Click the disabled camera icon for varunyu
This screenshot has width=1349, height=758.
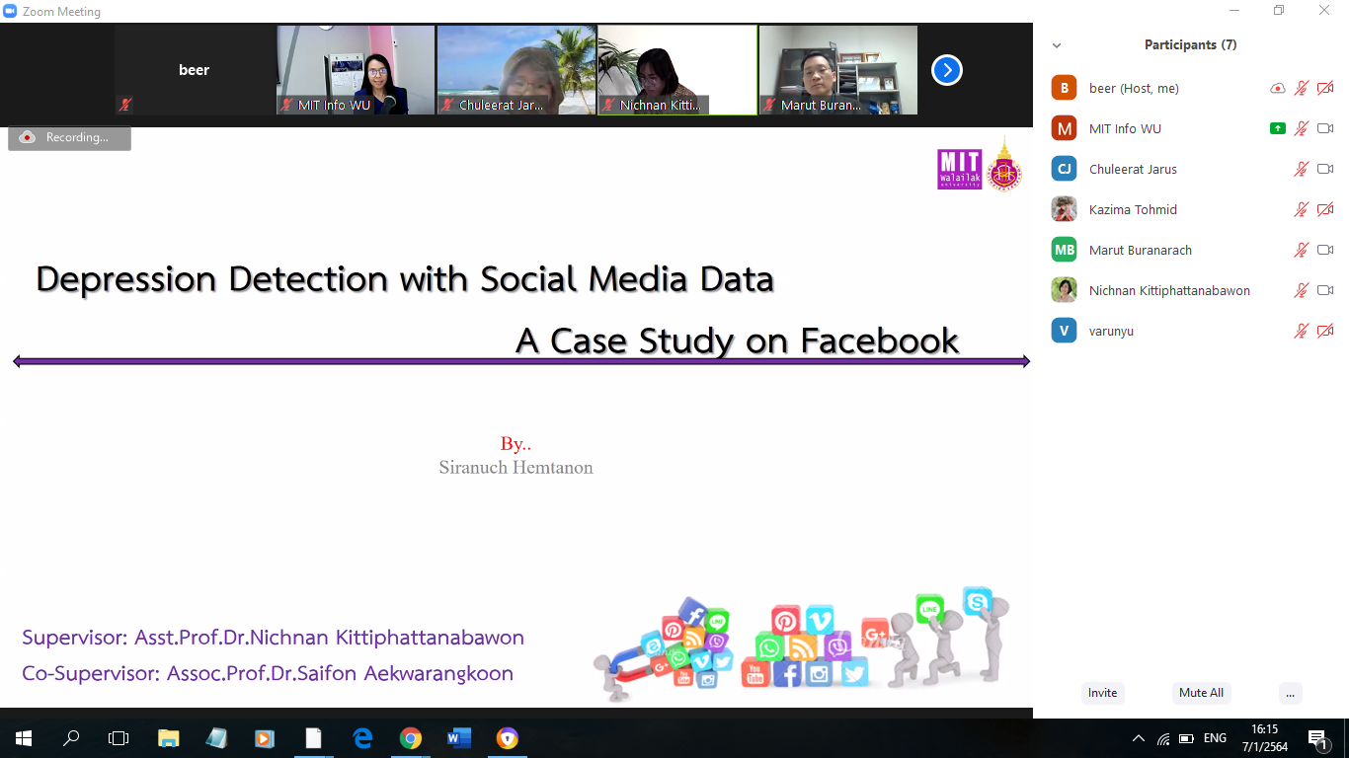1325,331
